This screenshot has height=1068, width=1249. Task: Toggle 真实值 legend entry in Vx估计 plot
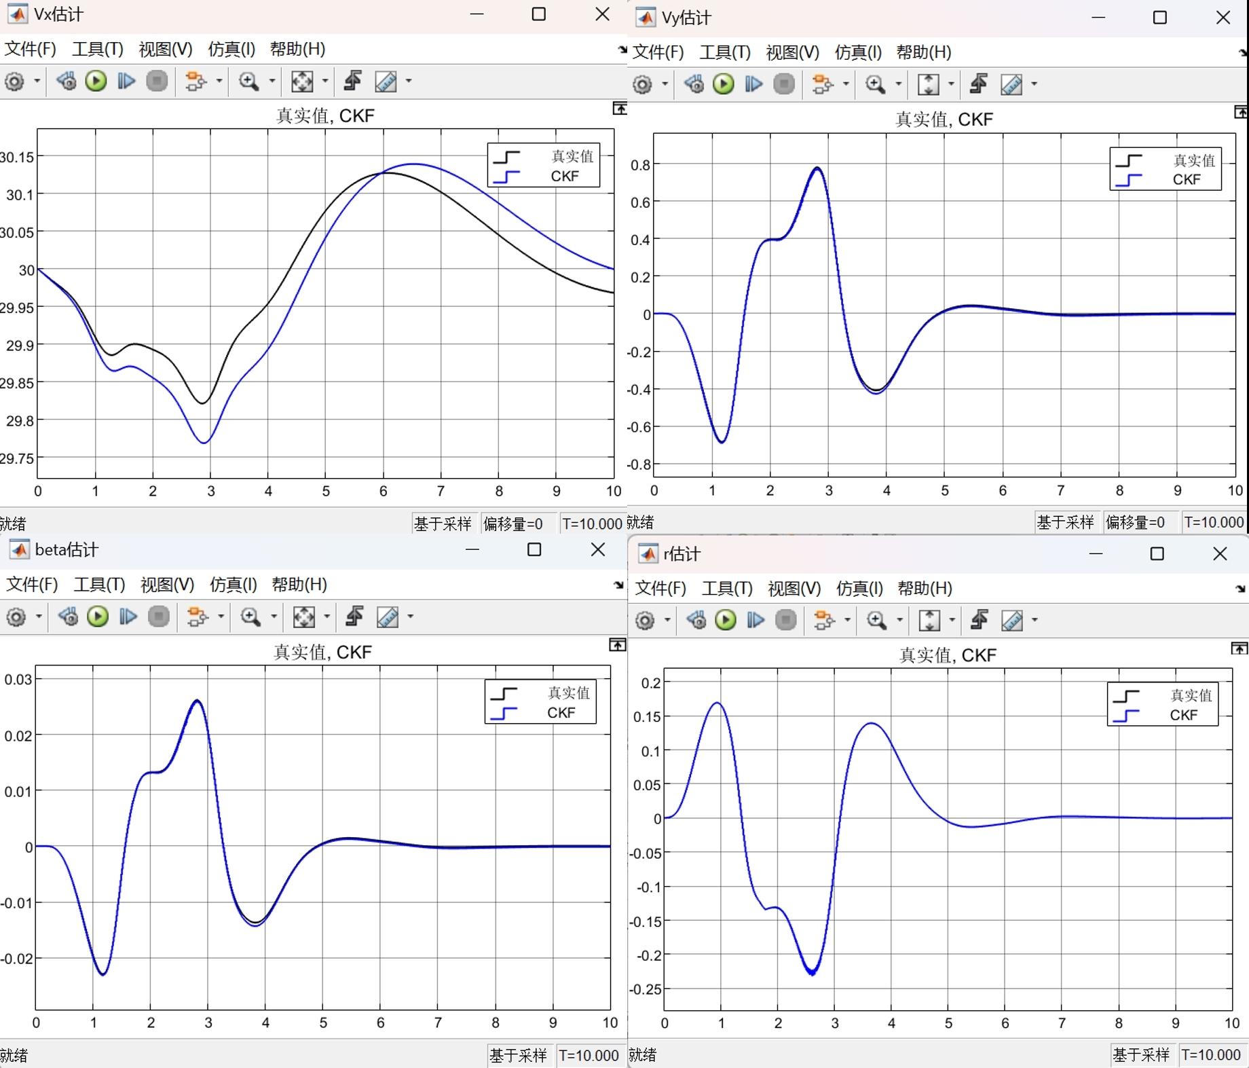coord(544,156)
